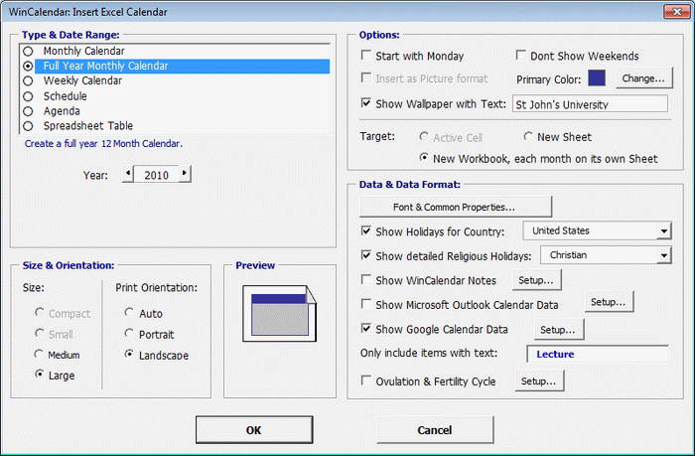The height and width of the screenshot is (456, 695).
Task: Click the filter text field containing Lecture
Action: (x=598, y=354)
